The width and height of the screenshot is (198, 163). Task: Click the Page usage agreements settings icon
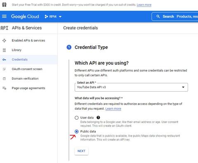4,88
